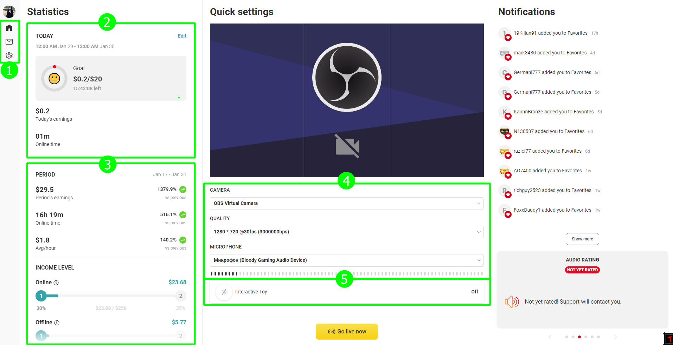Click the Interactive Toy icon
This screenshot has height=345, width=673.
coord(224,292)
